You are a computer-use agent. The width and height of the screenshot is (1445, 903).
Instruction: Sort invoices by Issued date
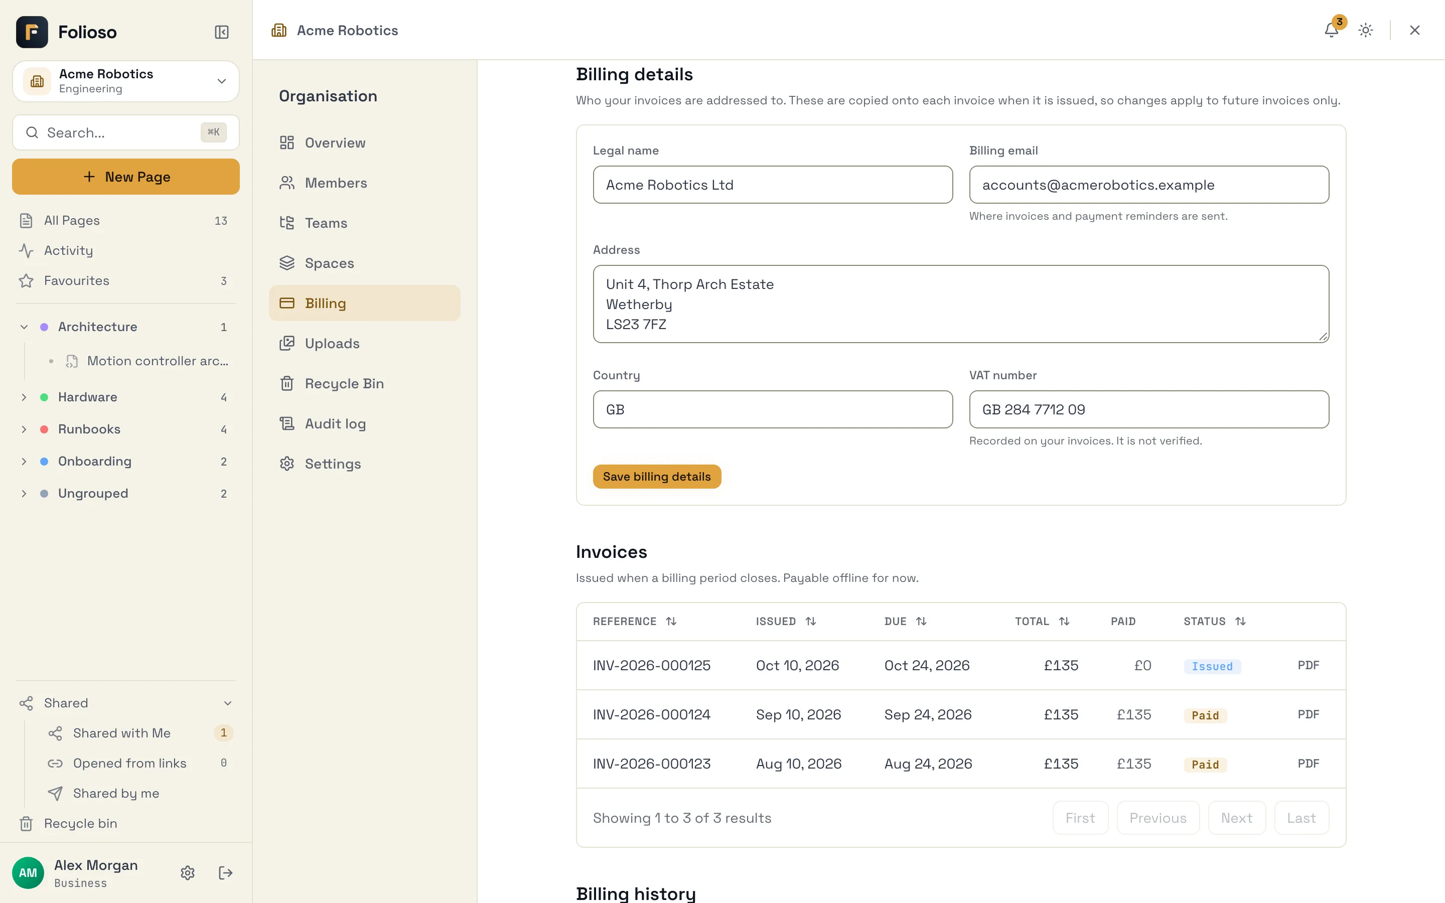pyautogui.click(x=786, y=621)
